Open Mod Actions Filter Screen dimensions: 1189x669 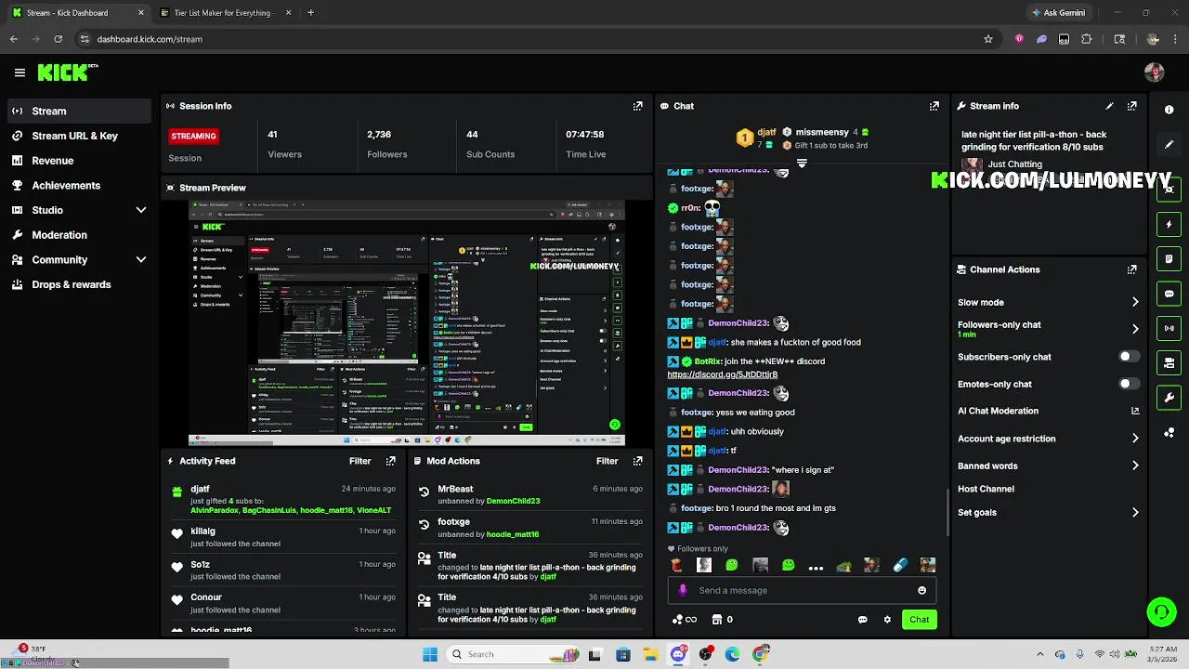[607, 461]
